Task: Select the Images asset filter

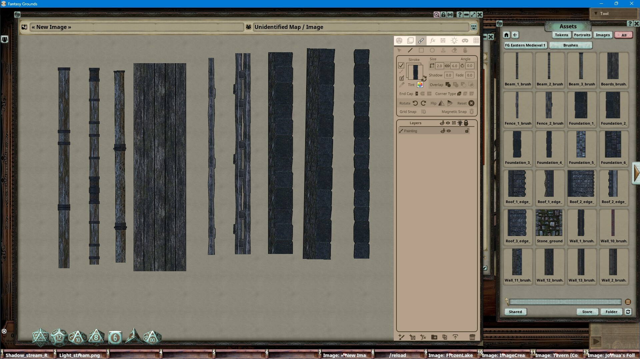Action: pyautogui.click(x=602, y=35)
